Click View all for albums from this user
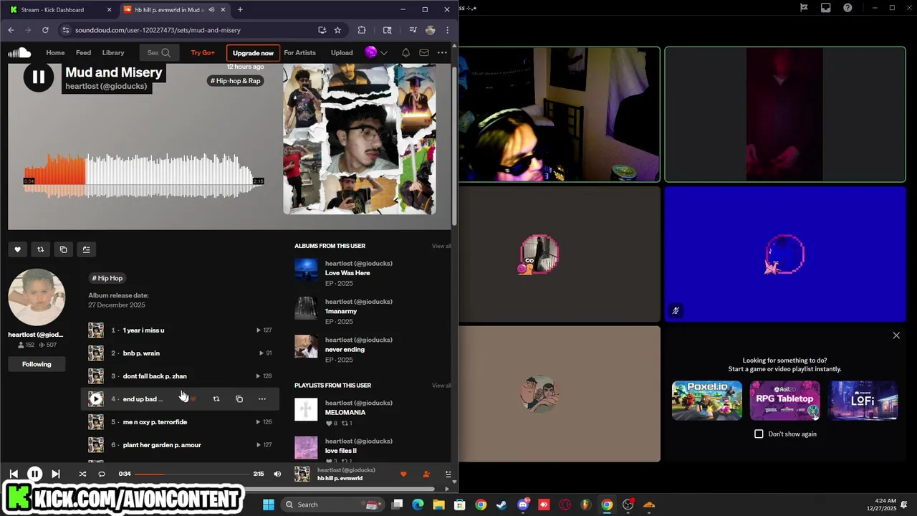917x516 pixels. coord(441,246)
